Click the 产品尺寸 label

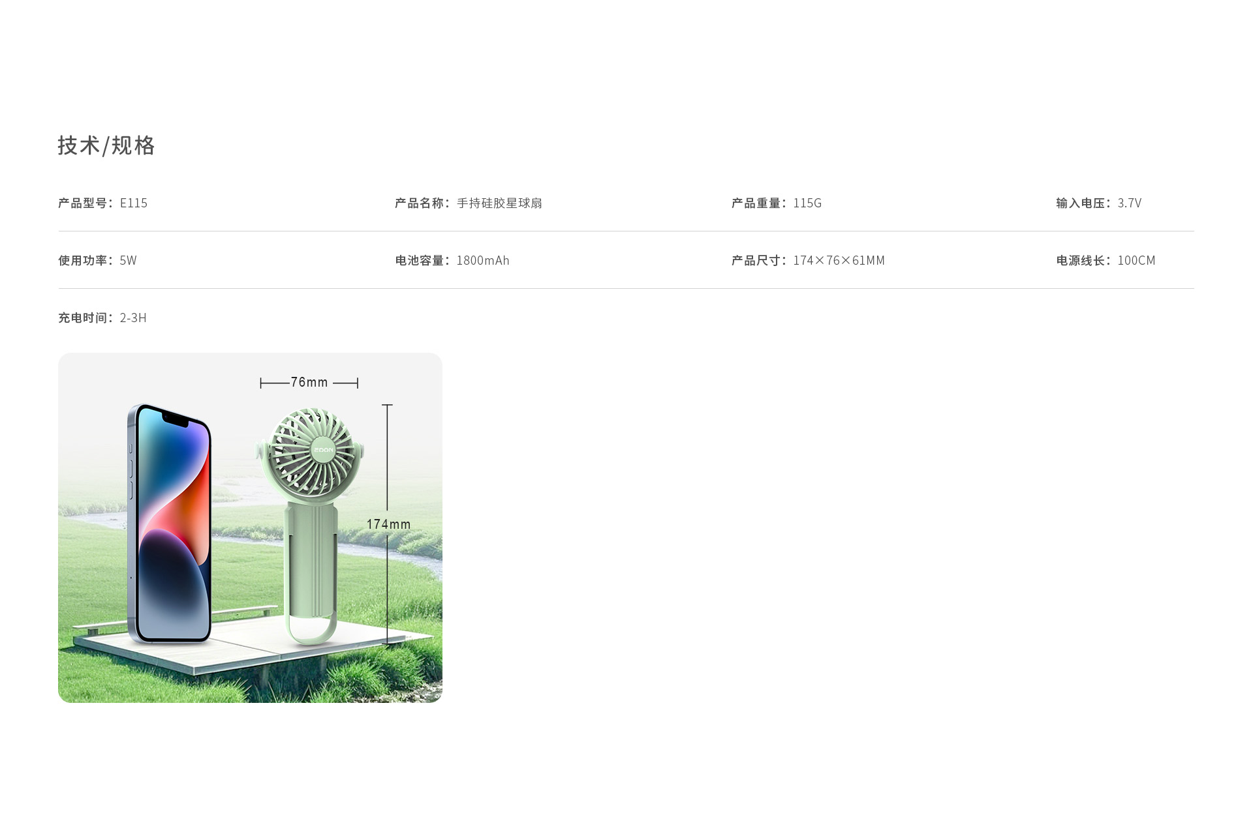pos(757,260)
